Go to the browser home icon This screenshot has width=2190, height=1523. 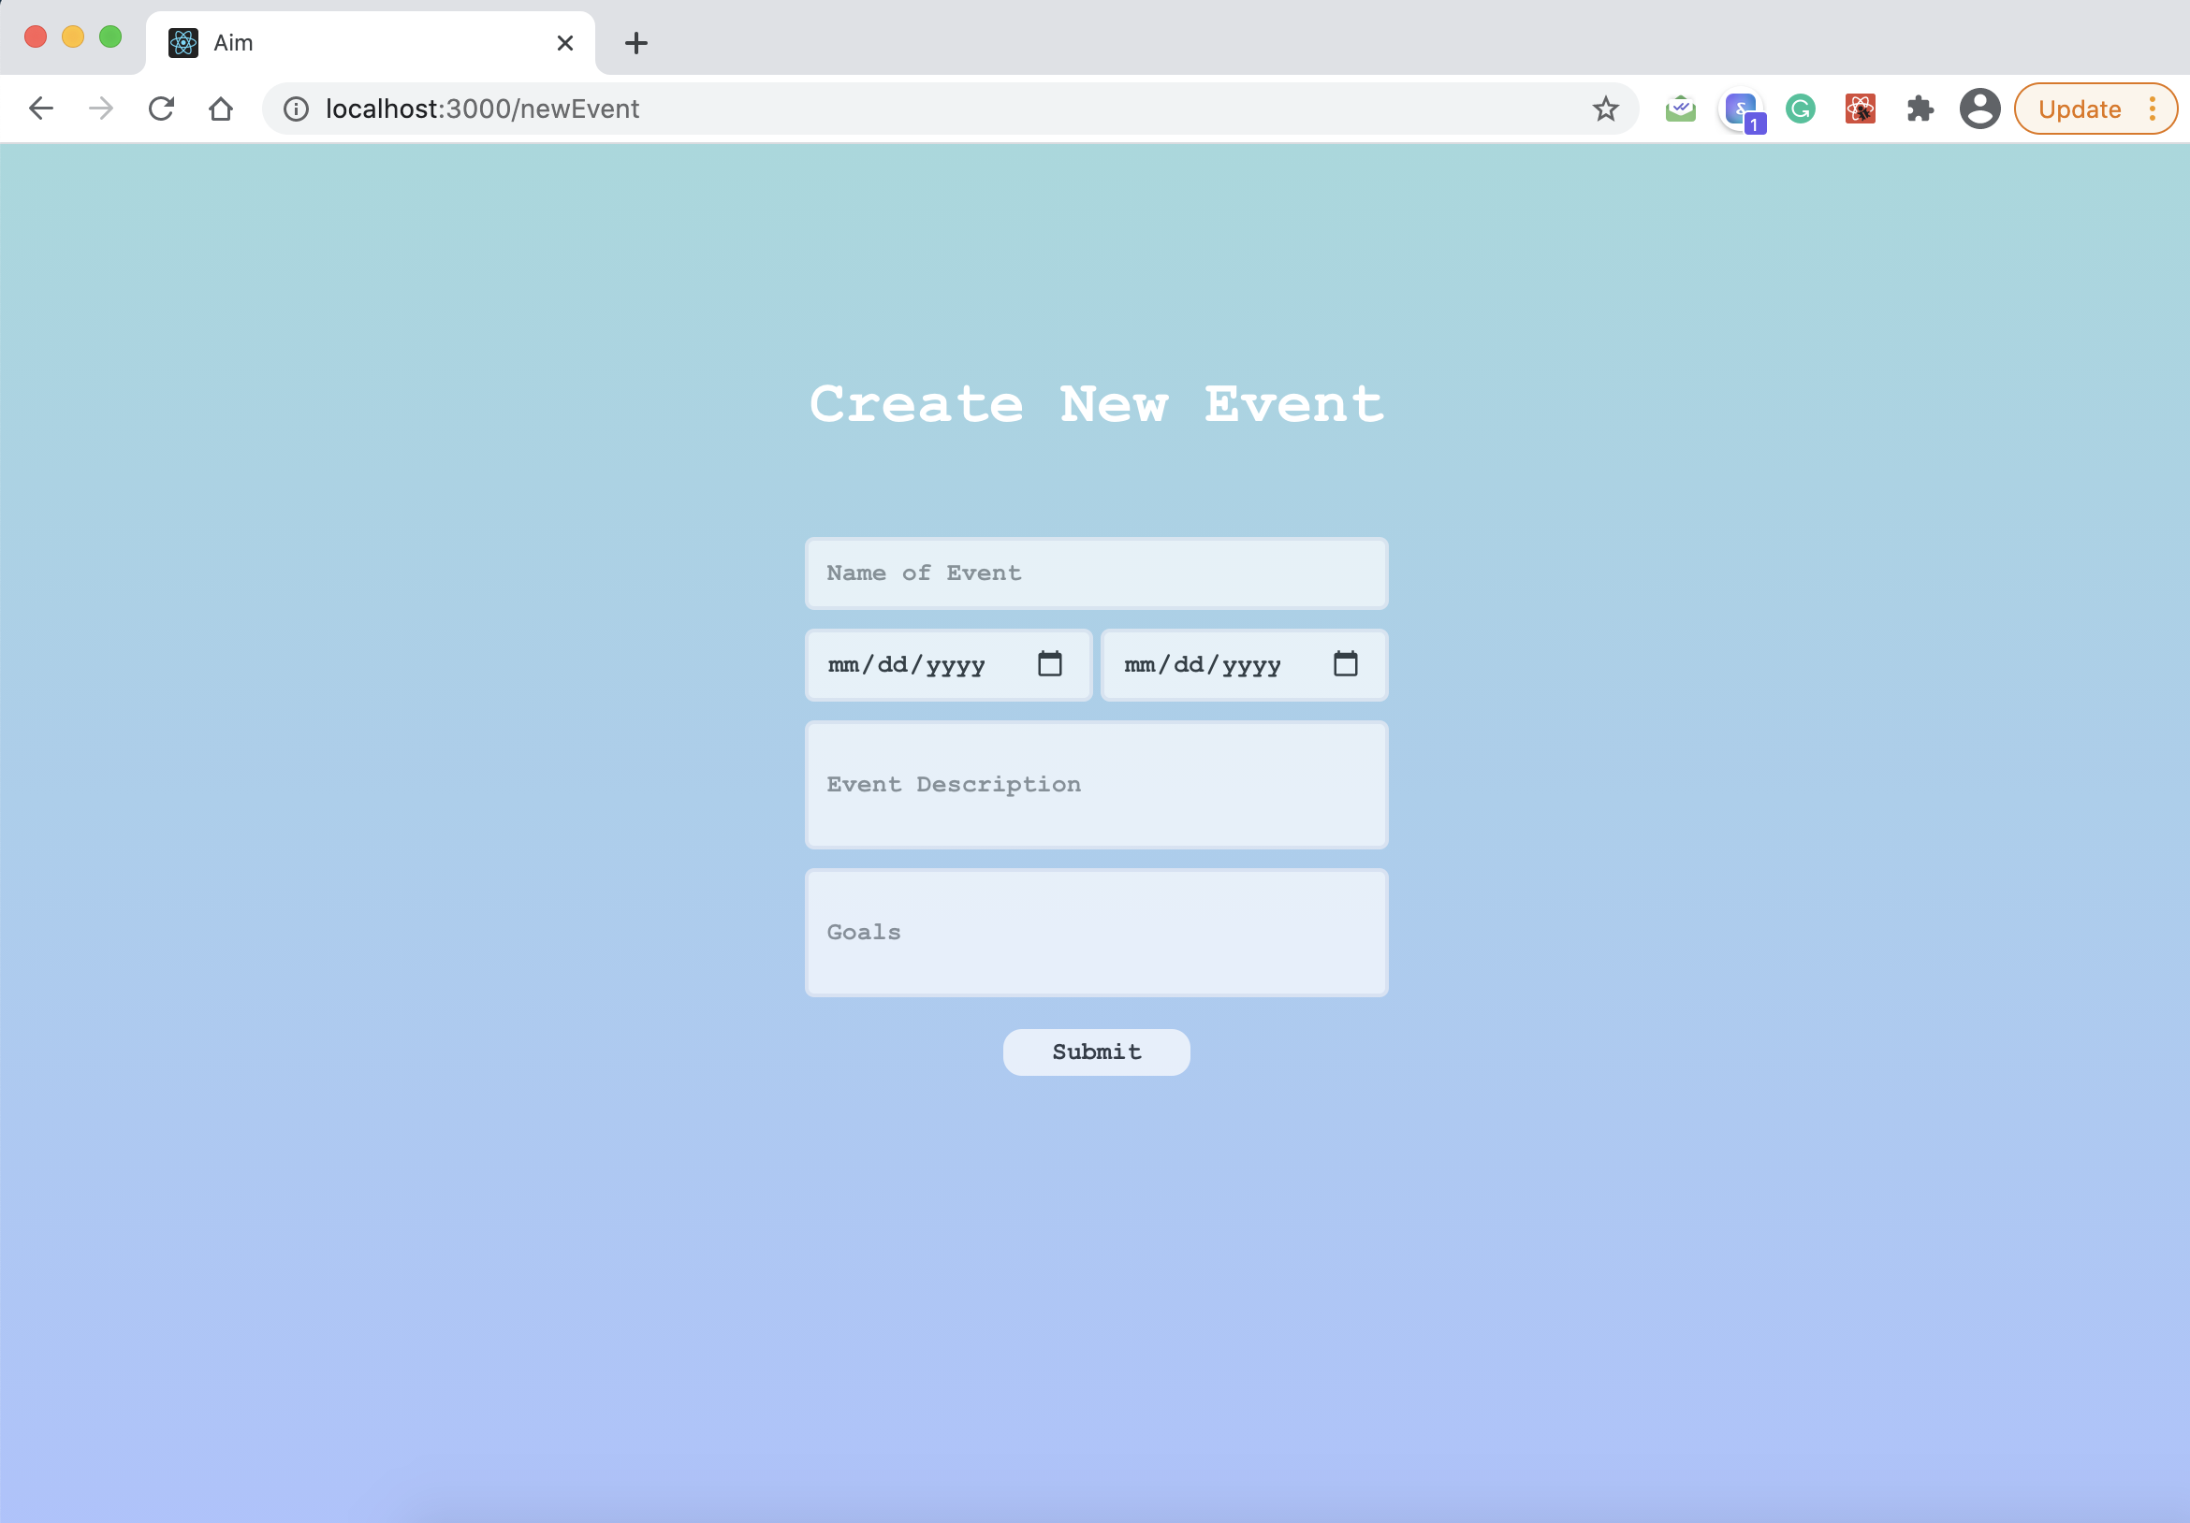point(220,109)
